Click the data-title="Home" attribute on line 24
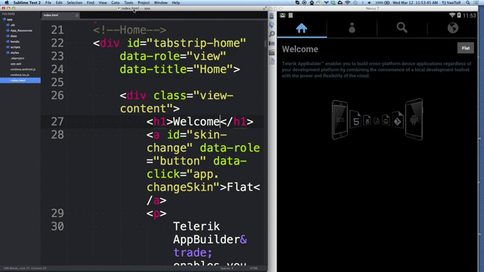Screen dimensions: 484x272 click(x=176, y=69)
